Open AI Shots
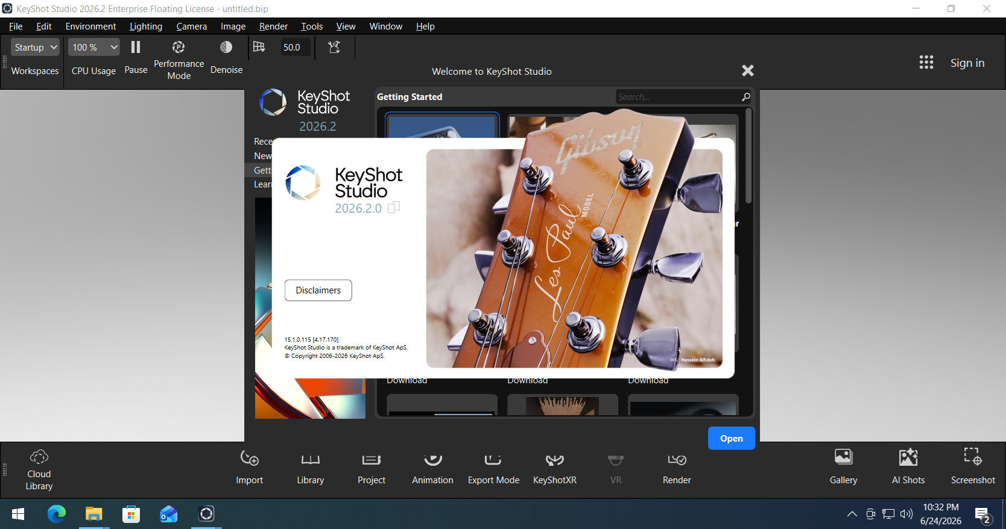 coord(908,466)
